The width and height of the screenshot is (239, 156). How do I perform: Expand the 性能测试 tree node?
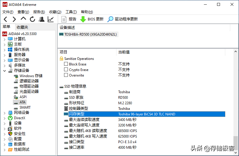click(x=4, y=150)
